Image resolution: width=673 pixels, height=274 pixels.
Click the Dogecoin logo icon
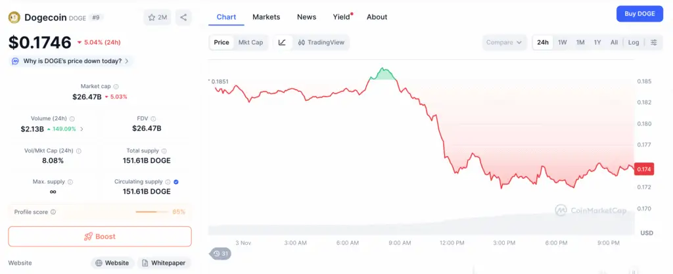[14, 18]
